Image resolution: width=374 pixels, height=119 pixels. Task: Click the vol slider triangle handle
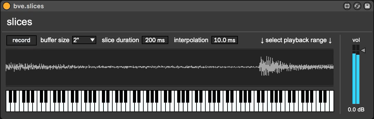363,50
